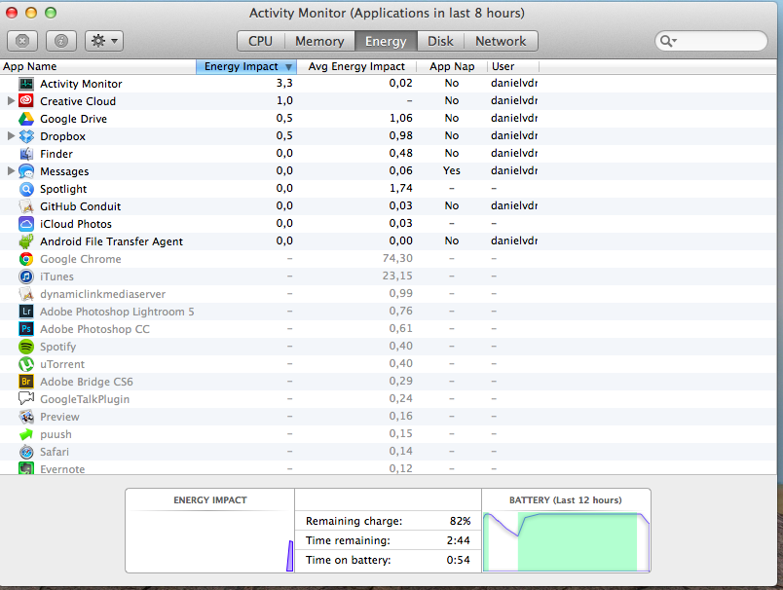This screenshot has width=783, height=590.
Task: Click the green Spotify icon
Action: click(x=26, y=347)
